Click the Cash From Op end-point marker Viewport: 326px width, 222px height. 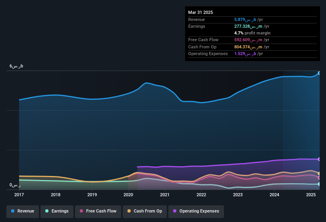(319, 174)
